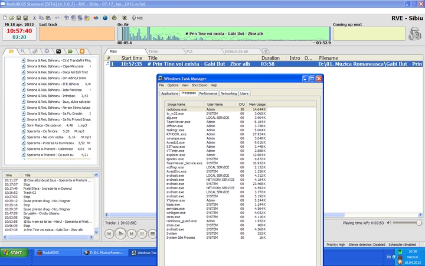Select file Sorin Raica - De cate ori
The image size is (425, 266).
coord(54,125)
